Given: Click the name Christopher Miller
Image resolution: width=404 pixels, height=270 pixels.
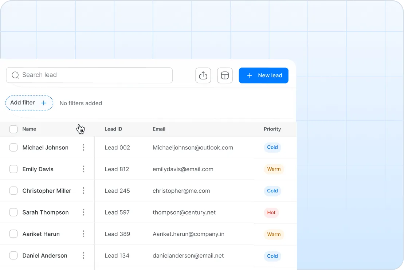Looking at the screenshot, I should pyautogui.click(x=47, y=191).
